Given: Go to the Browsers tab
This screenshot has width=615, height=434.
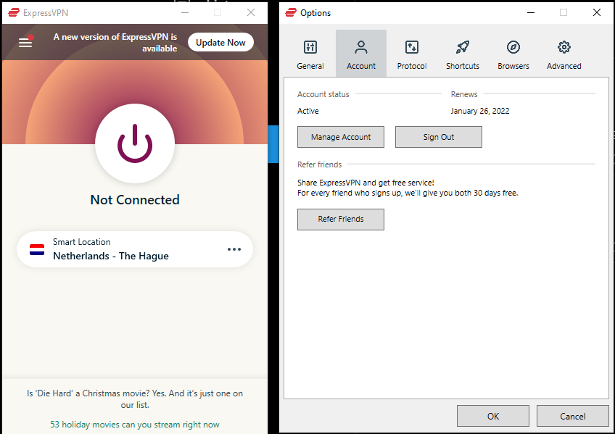Looking at the screenshot, I should [513, 54].
